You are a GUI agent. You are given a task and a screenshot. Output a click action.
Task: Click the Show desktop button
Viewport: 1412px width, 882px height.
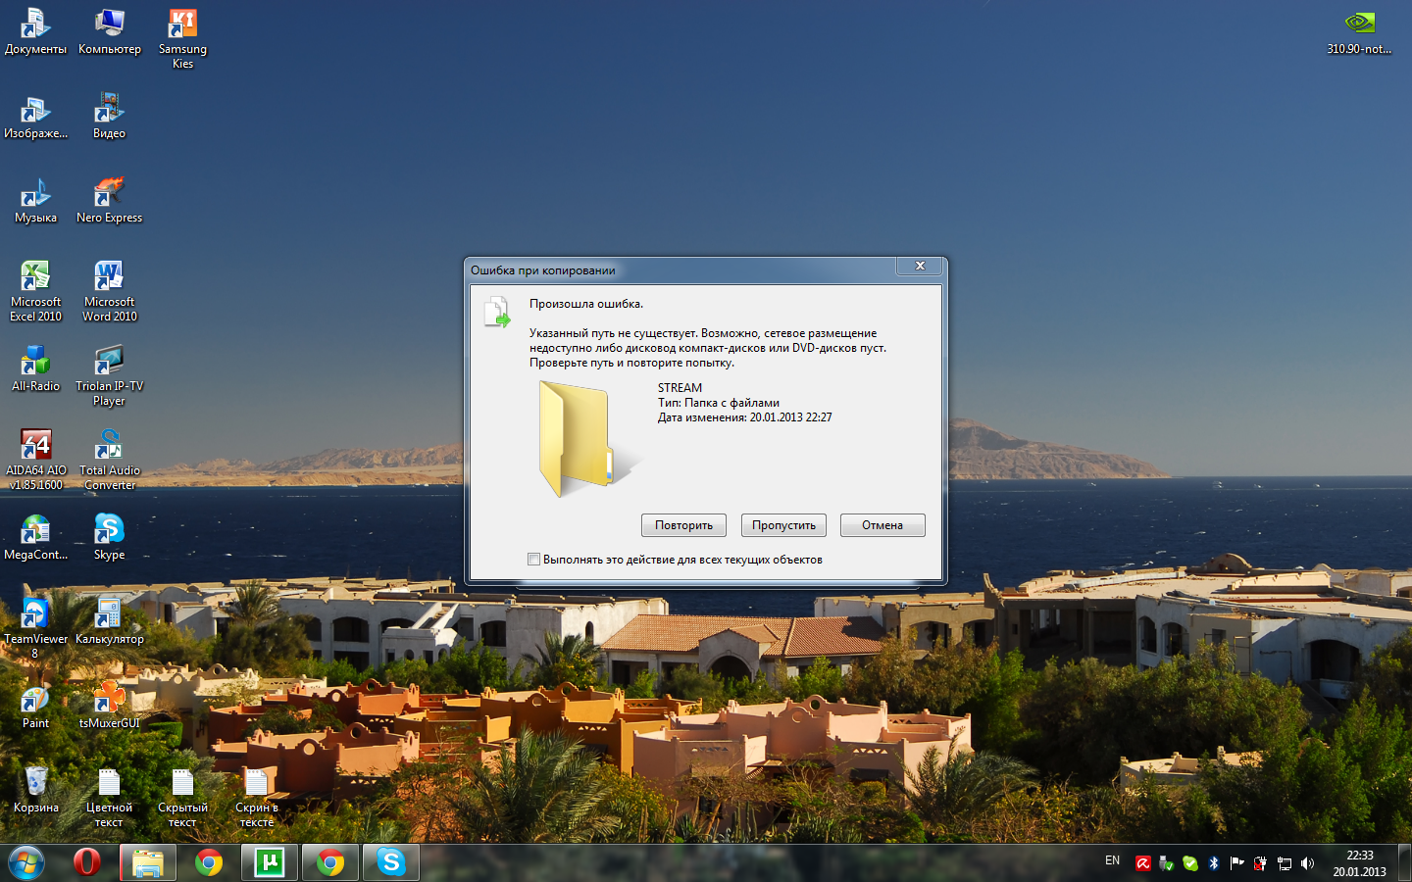[1404, 862]
